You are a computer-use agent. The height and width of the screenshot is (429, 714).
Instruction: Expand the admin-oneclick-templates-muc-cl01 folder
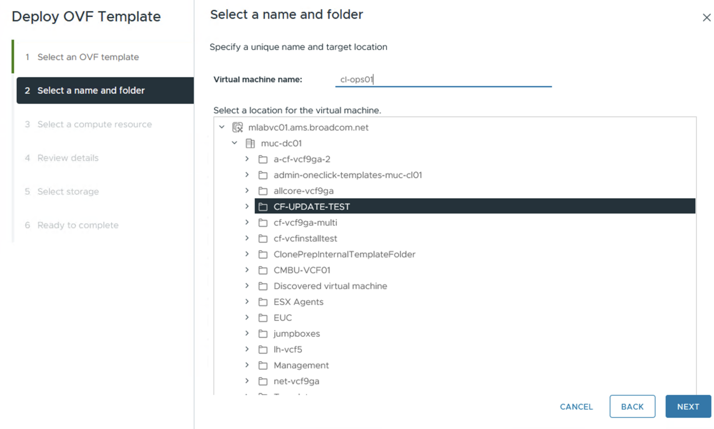click(247, 175)
